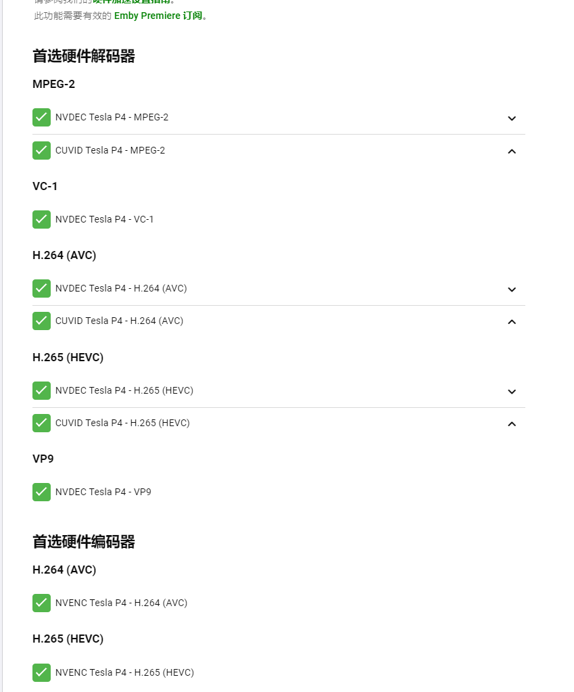Disable NVDEC Tesla P4 H.264 decoder
This screenshot has height=692, width=574.
[x=41, y=288]
